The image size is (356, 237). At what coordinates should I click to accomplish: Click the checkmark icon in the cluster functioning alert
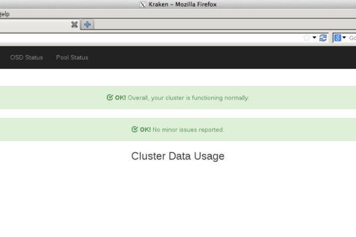[x=110, y=98]
